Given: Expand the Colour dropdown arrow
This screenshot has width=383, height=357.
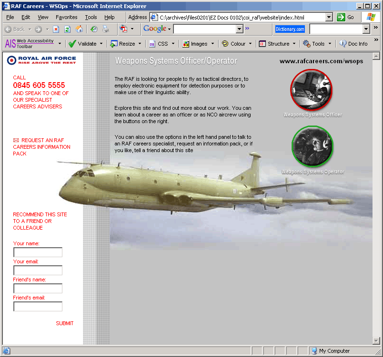Looking at the screenshot, I should point(251,44).
